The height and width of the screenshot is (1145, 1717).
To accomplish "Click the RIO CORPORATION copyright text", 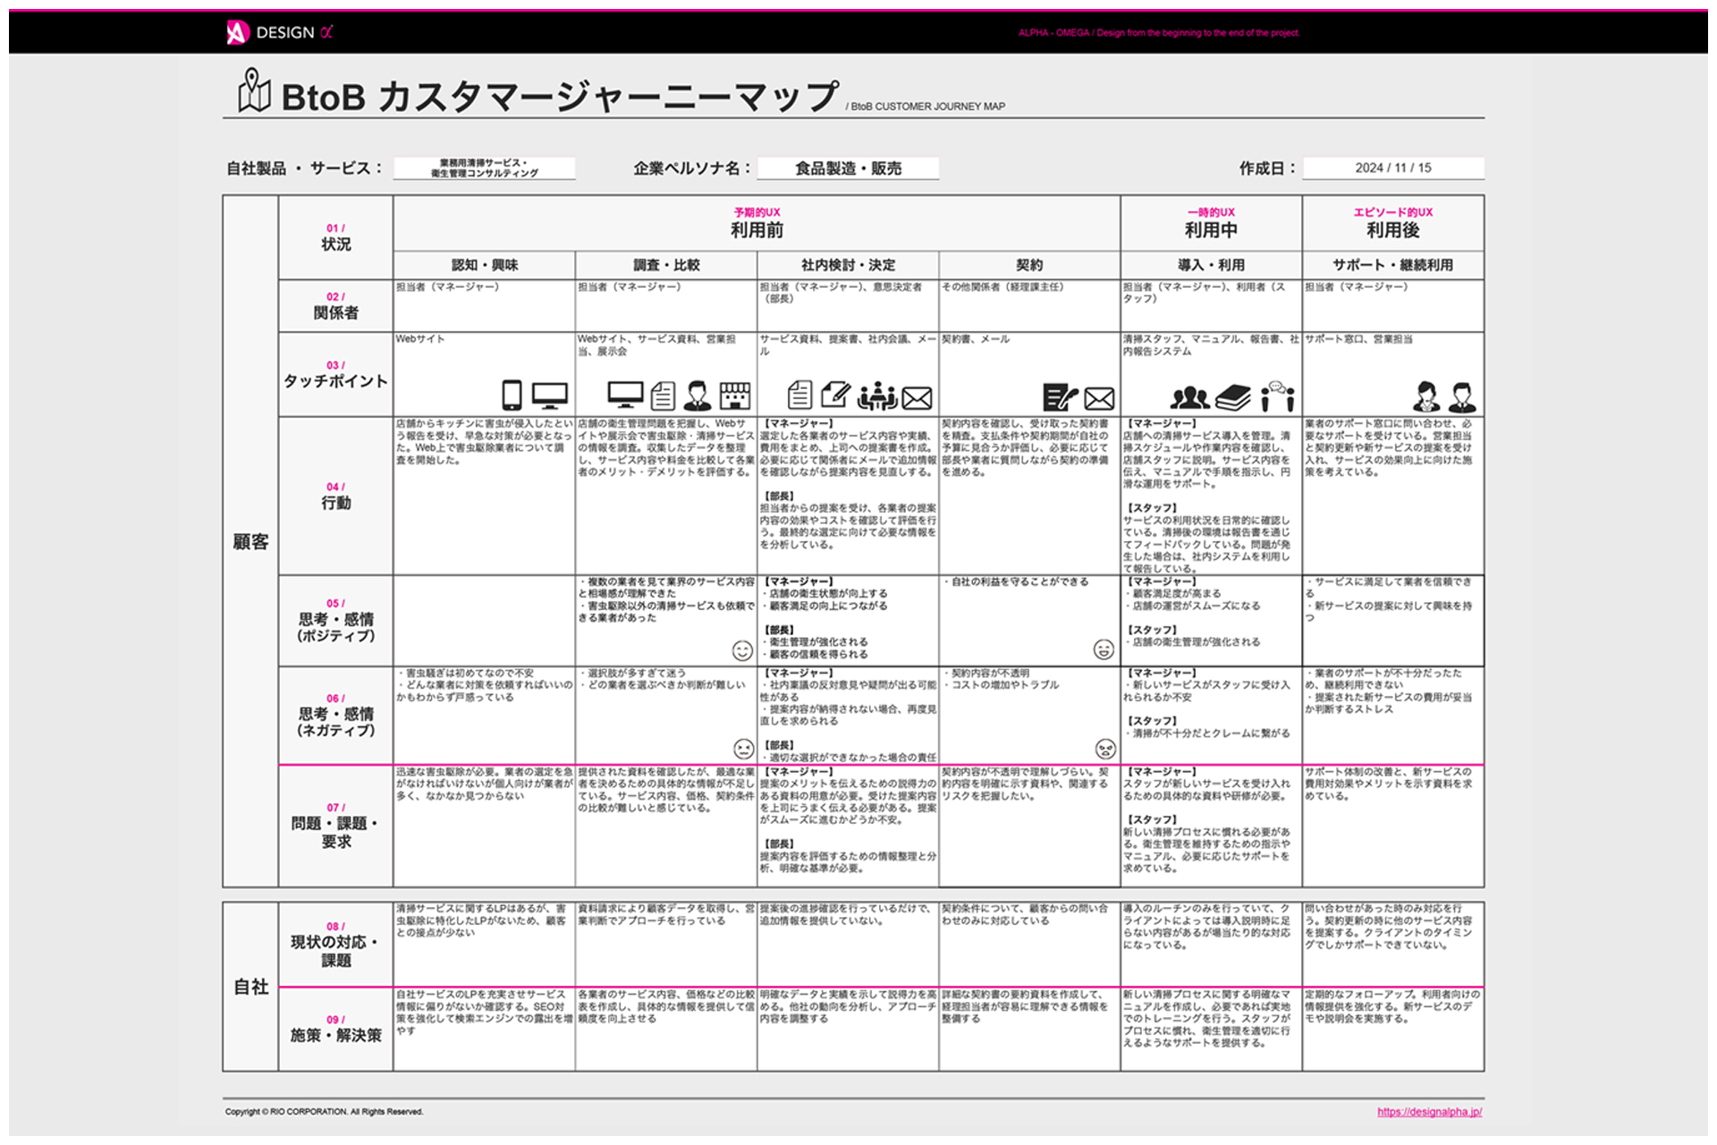I will tap(324, 1112).
